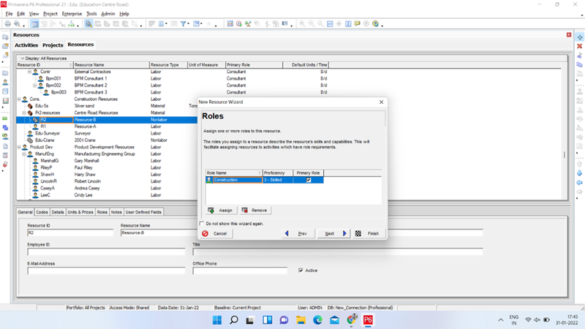Click the Primavera P6 taskbar icon
Viewport: 585px width, 329px height.
(x=368, y=319)
